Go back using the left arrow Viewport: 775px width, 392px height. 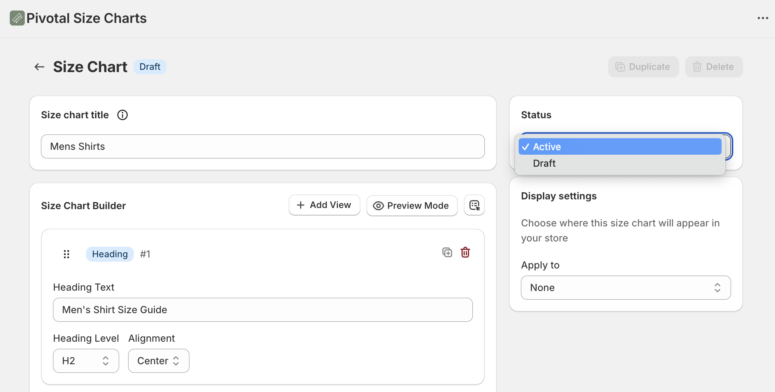coord(39,67)
